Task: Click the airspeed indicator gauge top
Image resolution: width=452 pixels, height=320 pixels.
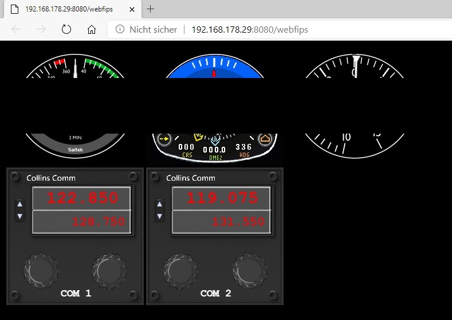Action: tap(75, 66)
